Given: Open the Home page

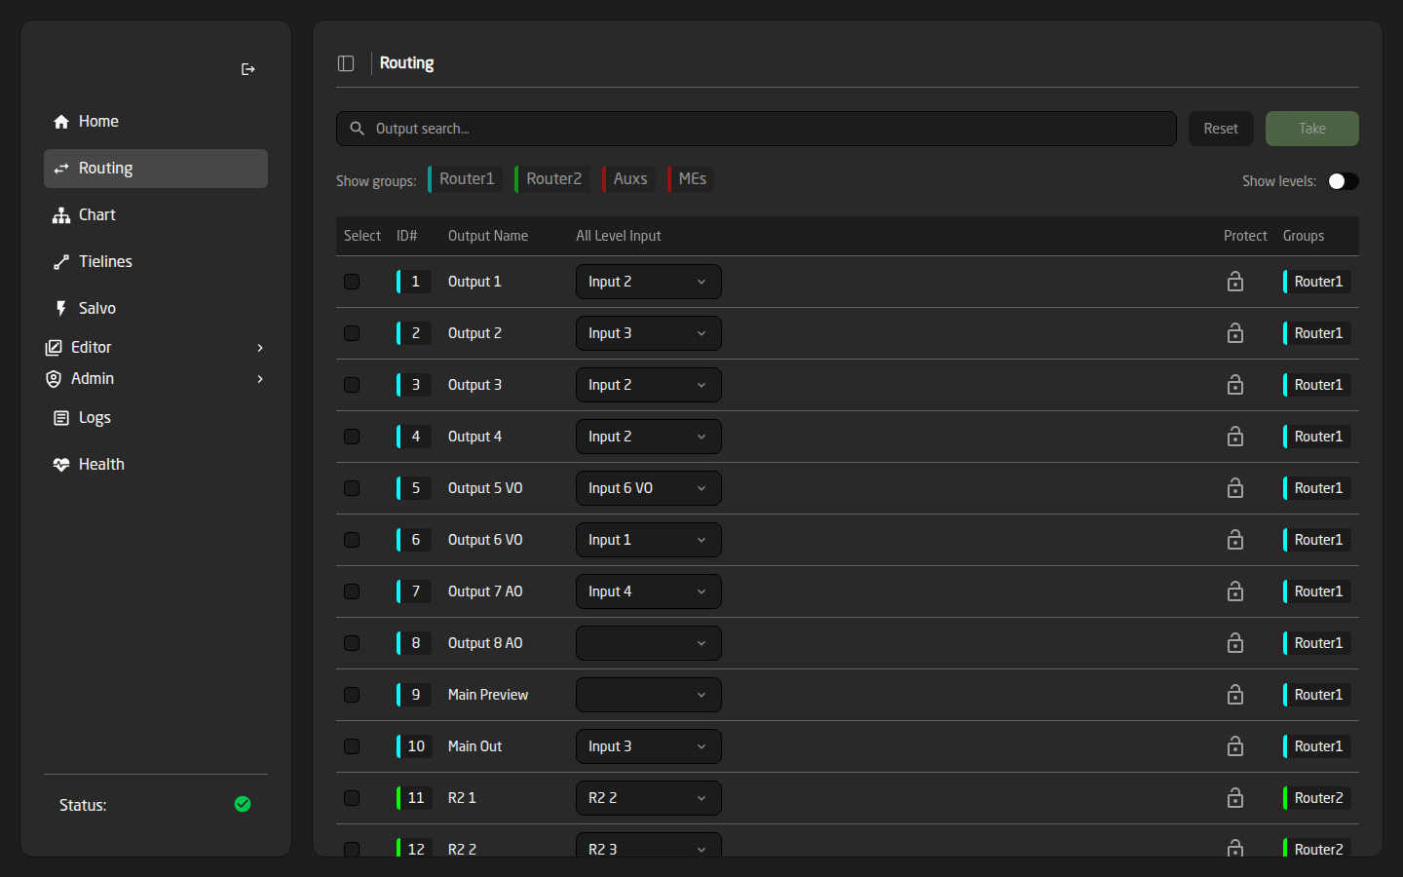Looking at the screenshot, I should [156, 122].
